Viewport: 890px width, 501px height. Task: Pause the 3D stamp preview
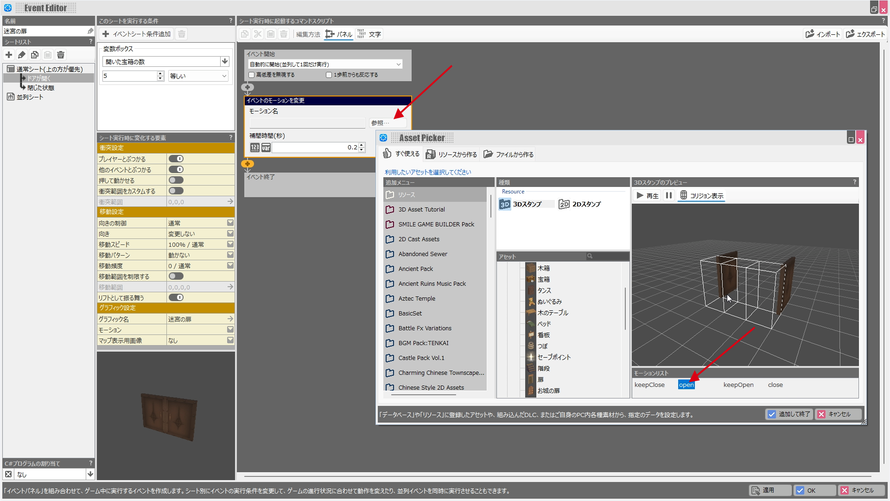click(x=669, y=195)
